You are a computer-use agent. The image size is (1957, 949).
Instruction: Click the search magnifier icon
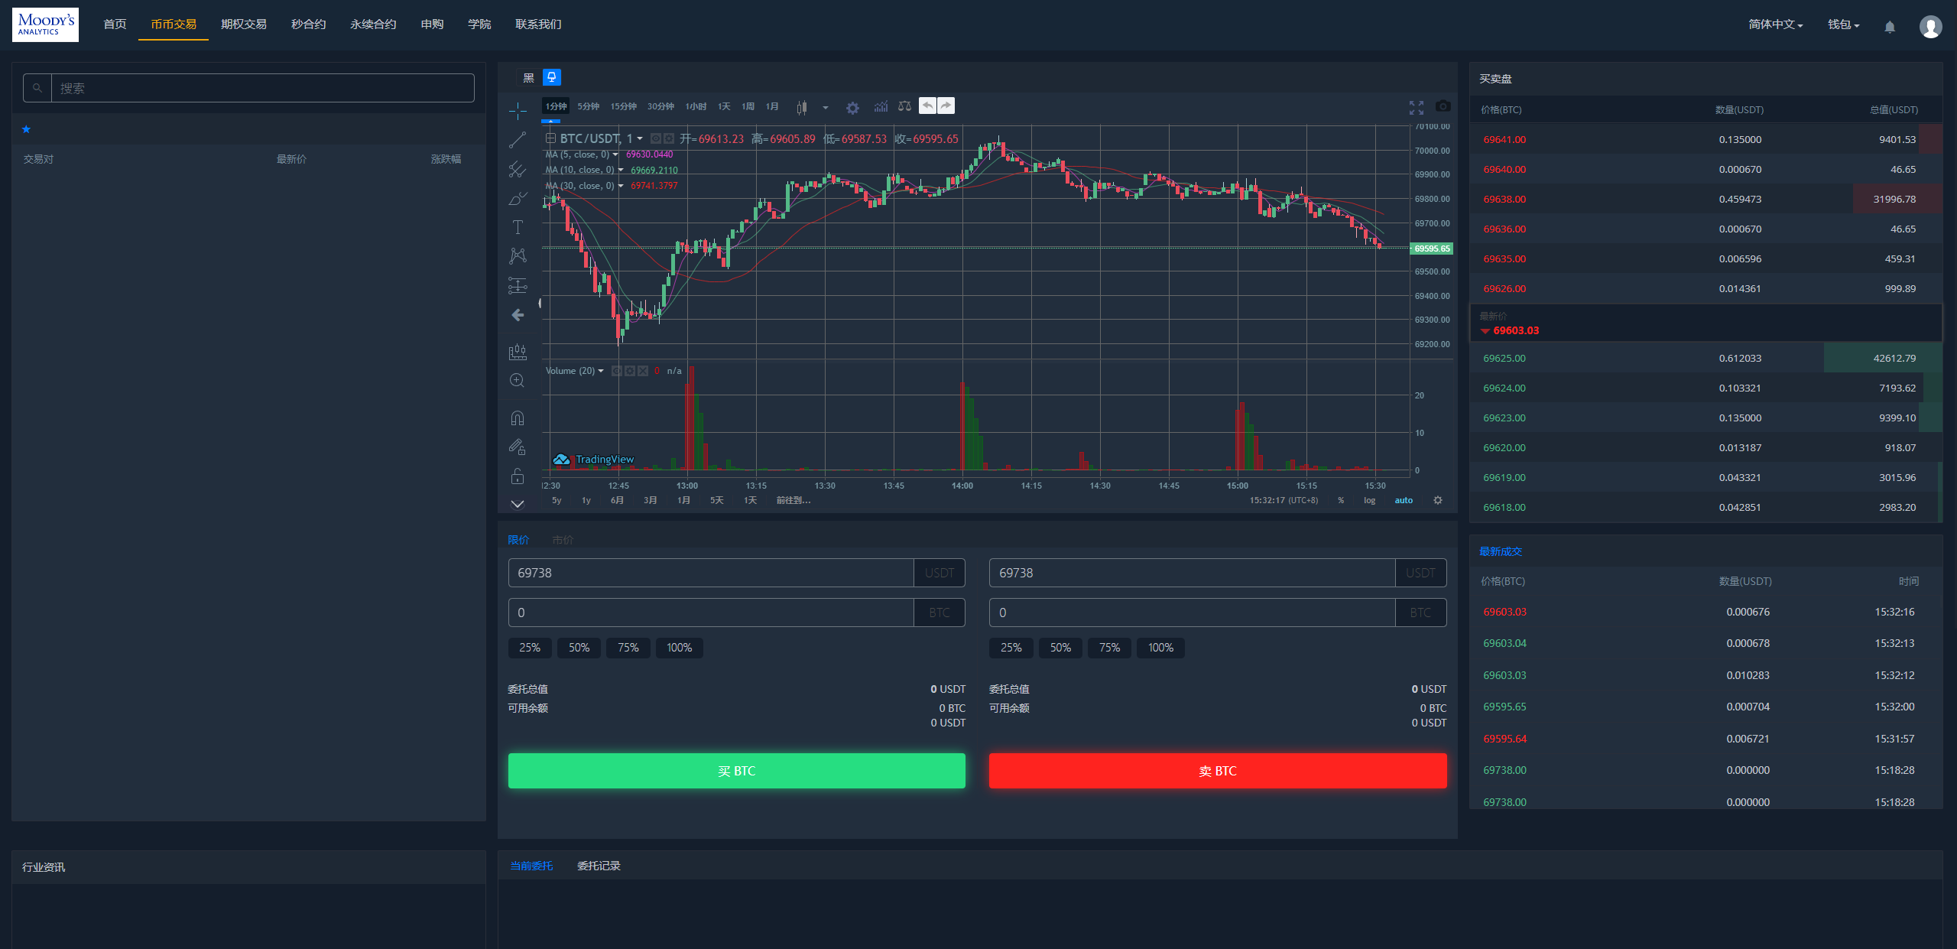pyautogui.click(x=37, y=88)
